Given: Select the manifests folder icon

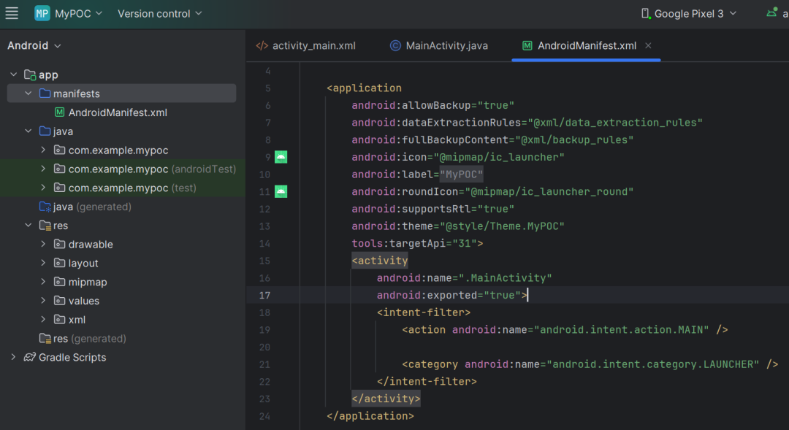Looking at the screenshot, I should coord(45,93).
